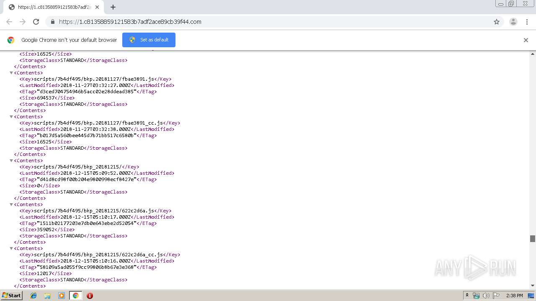This screenshot has width=536, height=301.
Task: Click scrollbar down arrow
Action: coord(533,286)
